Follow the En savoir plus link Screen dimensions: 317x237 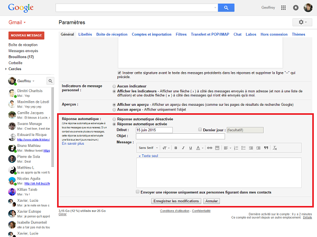click(73, 143)
